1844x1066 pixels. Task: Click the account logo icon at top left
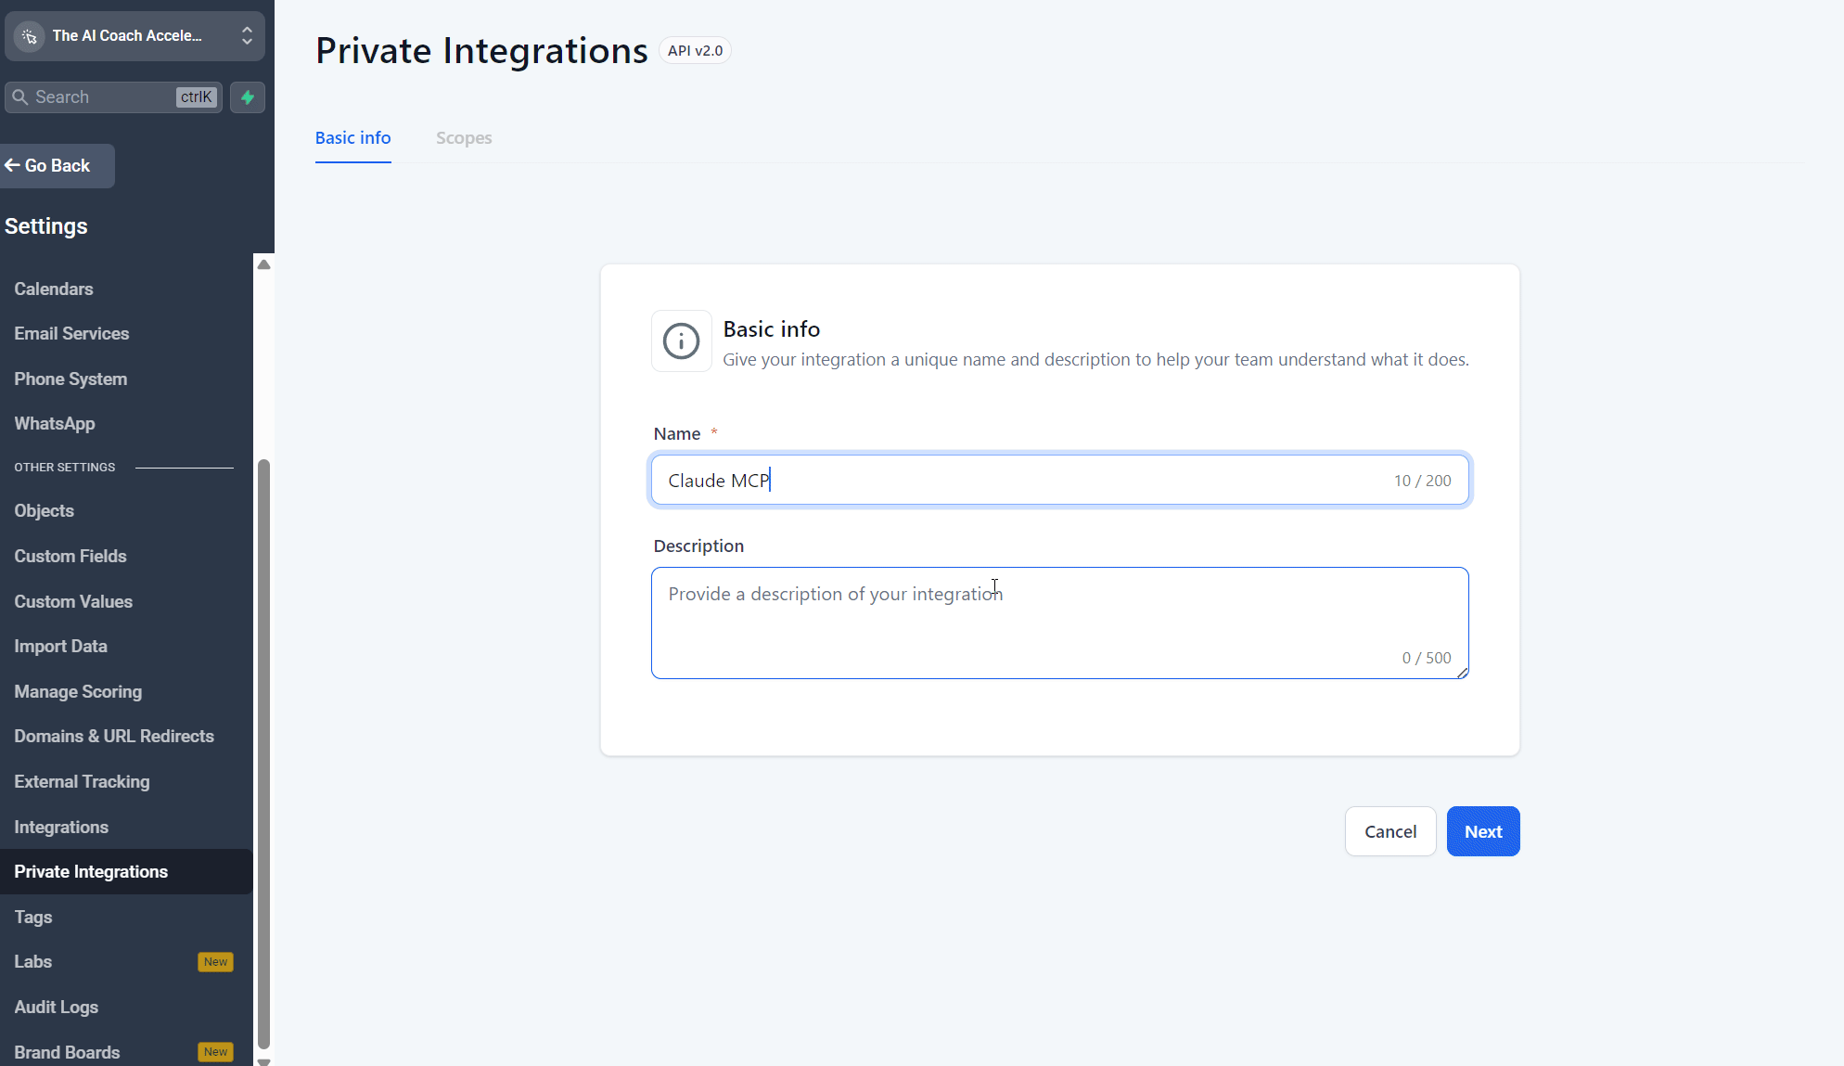point(30,36)
